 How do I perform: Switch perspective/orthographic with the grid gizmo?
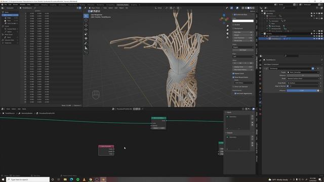tap(227, 37)
